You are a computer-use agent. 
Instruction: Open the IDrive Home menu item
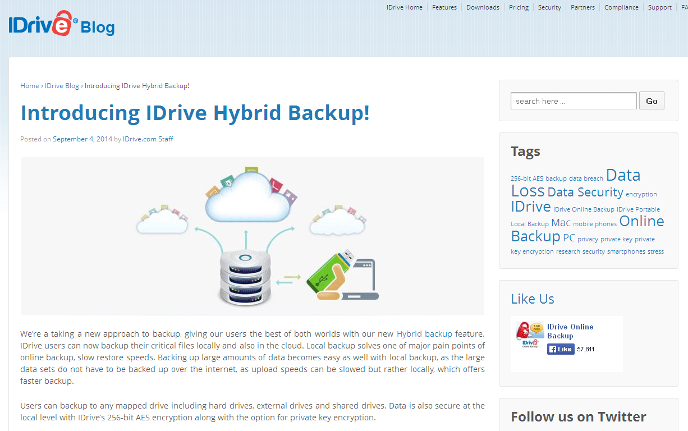coord(405,7)
